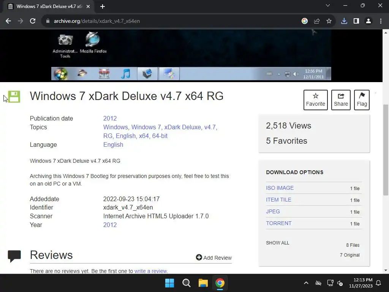Open the Windows Start button
This screenshot has height=292, width=389.
click(170, 283)
